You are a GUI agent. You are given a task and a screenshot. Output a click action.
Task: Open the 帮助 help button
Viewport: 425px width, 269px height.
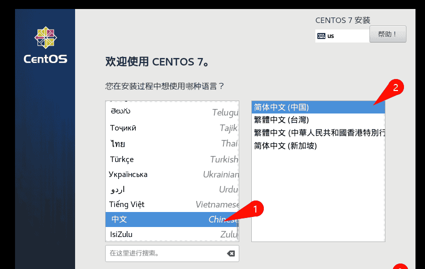click(387, 34)
